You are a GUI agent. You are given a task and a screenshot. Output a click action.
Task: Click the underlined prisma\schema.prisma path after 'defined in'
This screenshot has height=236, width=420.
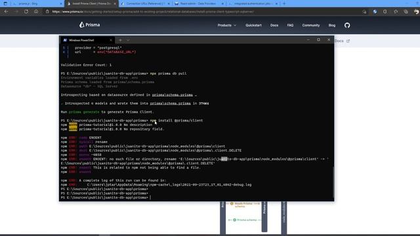[172, 94]
